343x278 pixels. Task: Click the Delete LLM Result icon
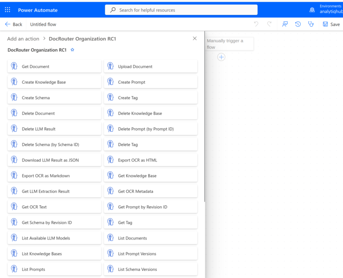click(14, 128)
